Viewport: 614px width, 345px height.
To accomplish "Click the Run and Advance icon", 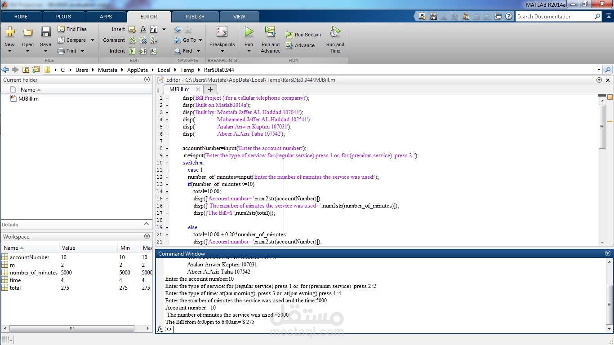I will pos(270,32).
